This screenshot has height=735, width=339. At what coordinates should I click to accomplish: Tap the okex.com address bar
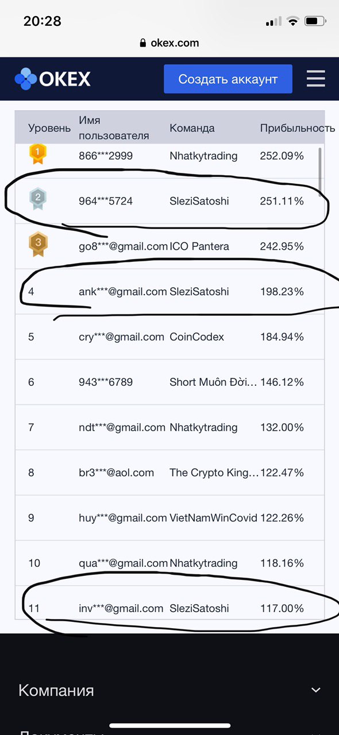pyautogui.click(x=169, y=43)
